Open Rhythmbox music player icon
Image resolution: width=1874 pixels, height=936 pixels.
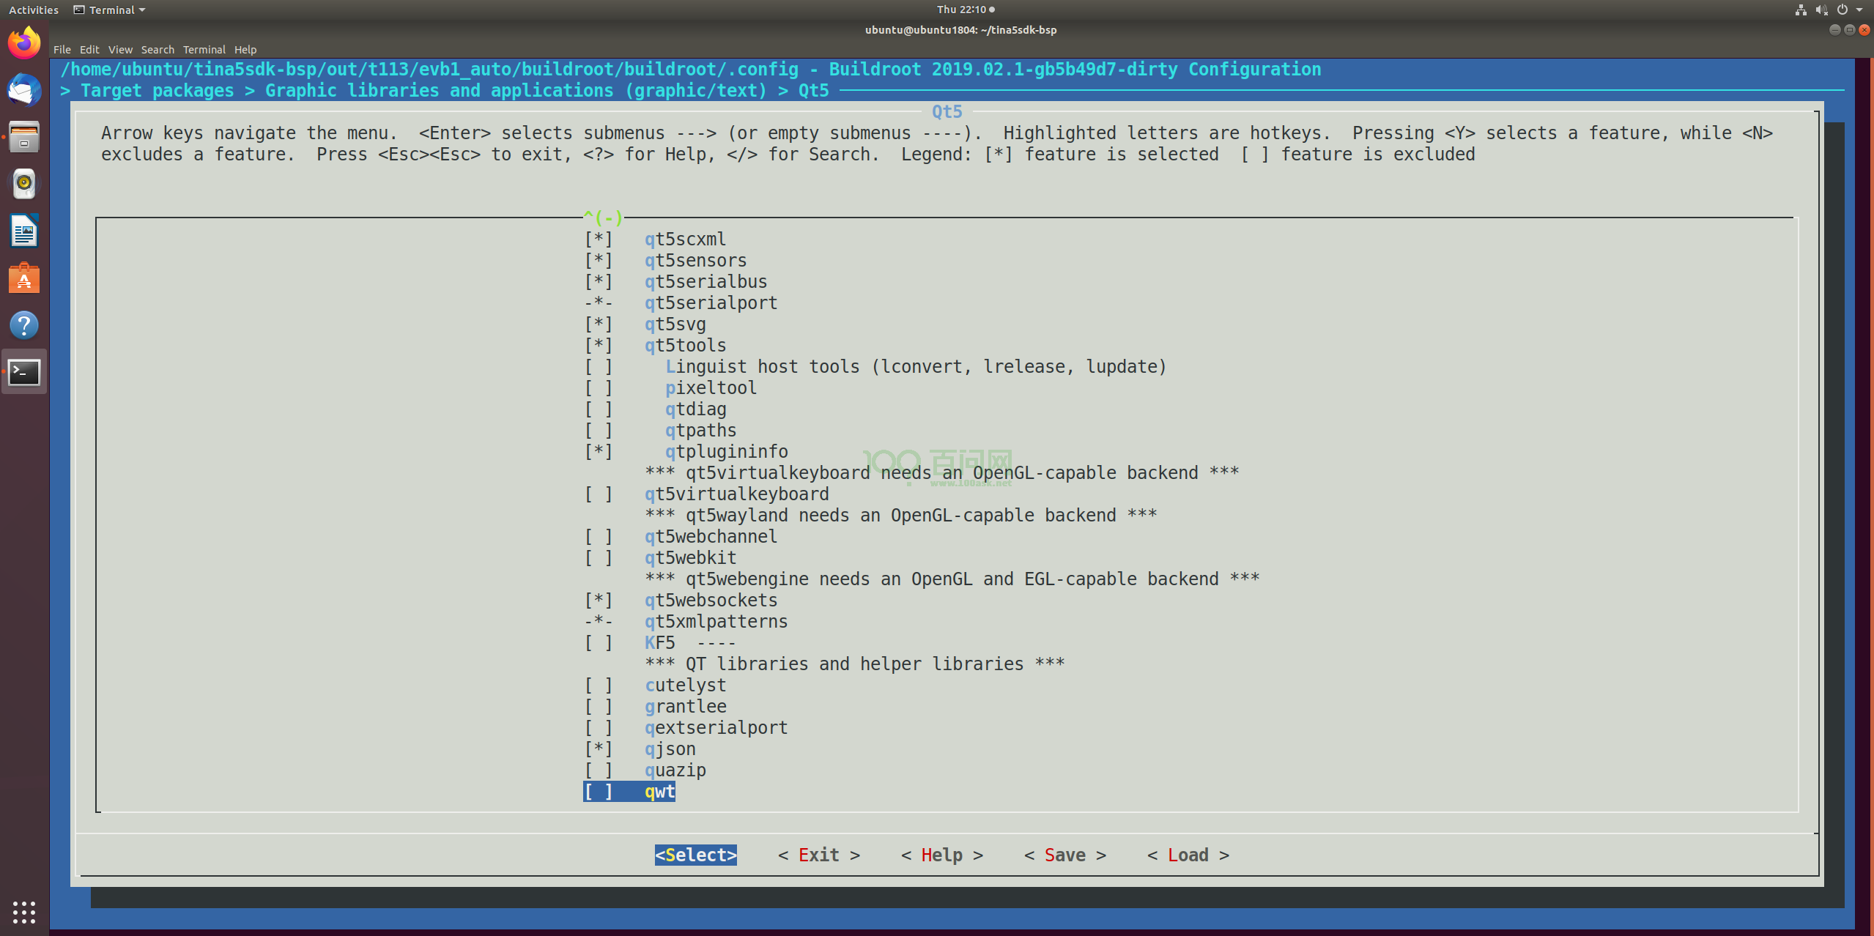[x=24, y=184]
